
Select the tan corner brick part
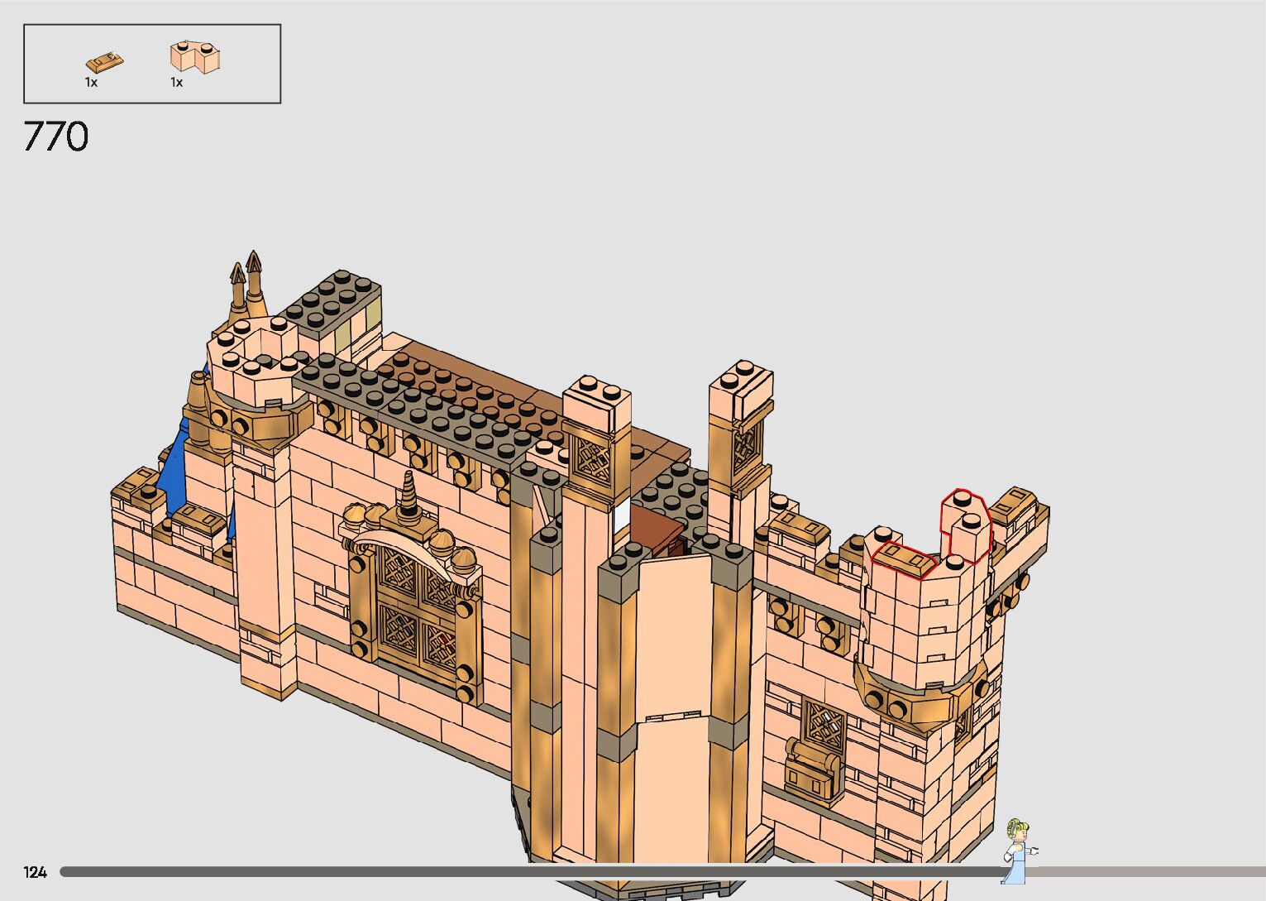point(194,57)
